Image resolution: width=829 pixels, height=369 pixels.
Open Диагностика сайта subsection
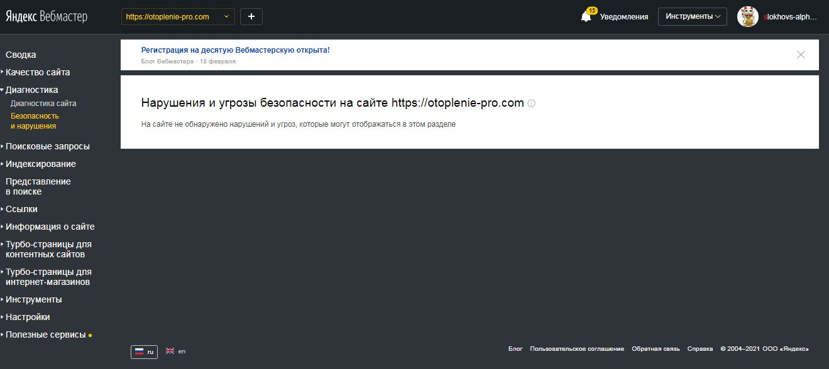43,104
